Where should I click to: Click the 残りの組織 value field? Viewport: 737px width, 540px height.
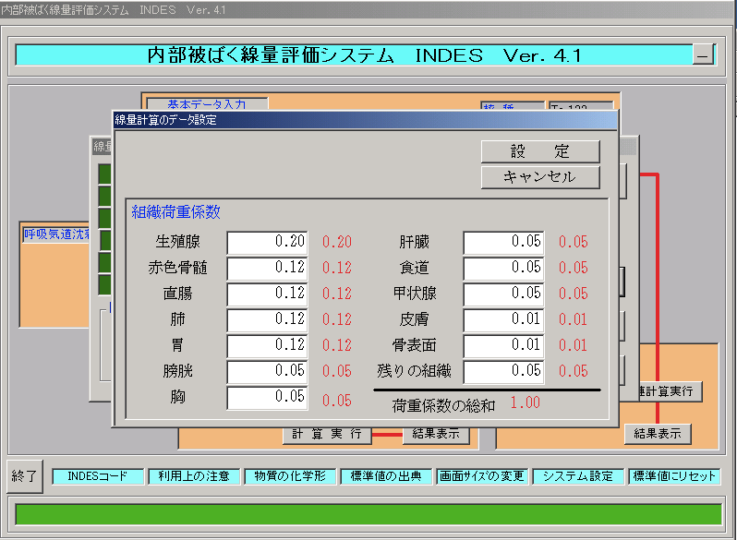[504, 372]
